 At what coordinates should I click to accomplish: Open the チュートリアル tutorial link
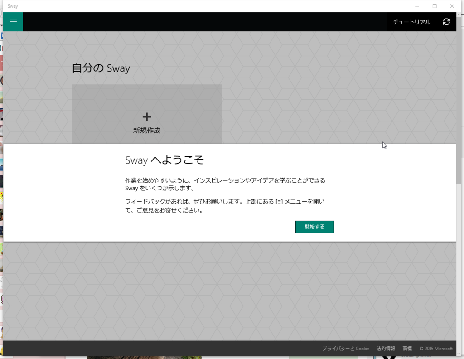coord(411,22)
